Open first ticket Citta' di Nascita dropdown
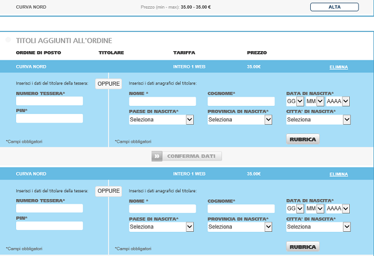The image size is (374, 256). pos(318,120)
